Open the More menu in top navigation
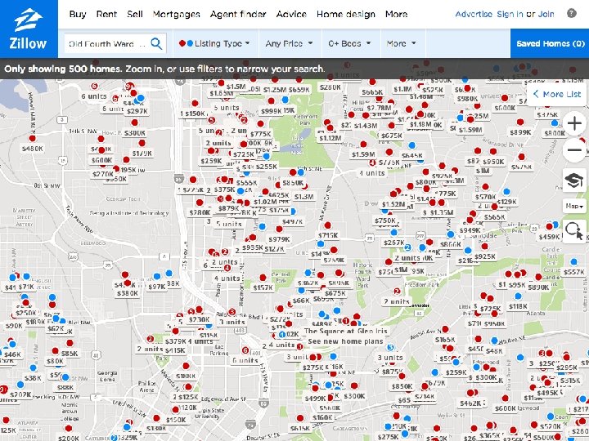This screenshot has height=441, width=589. (396, 14)
